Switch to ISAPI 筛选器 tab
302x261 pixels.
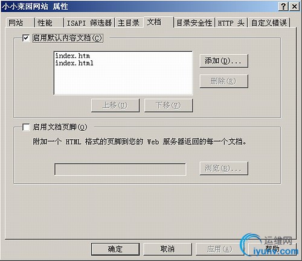pos(89,23)
